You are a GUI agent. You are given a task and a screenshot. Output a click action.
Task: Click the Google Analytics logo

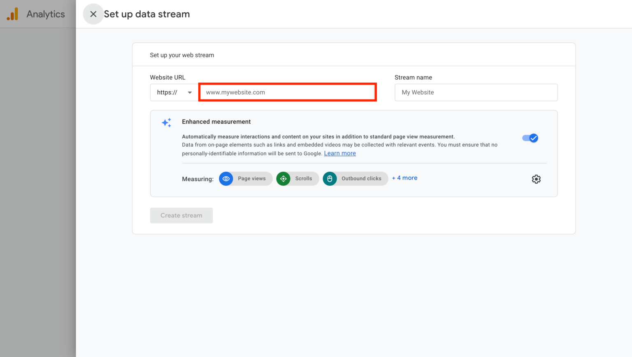pyautogui.click(x=12, y=14)
